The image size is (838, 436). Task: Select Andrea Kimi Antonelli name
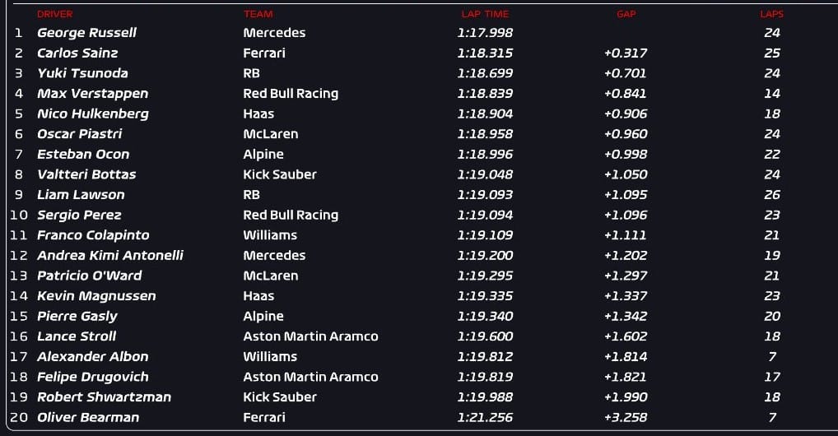click(110, 255)
